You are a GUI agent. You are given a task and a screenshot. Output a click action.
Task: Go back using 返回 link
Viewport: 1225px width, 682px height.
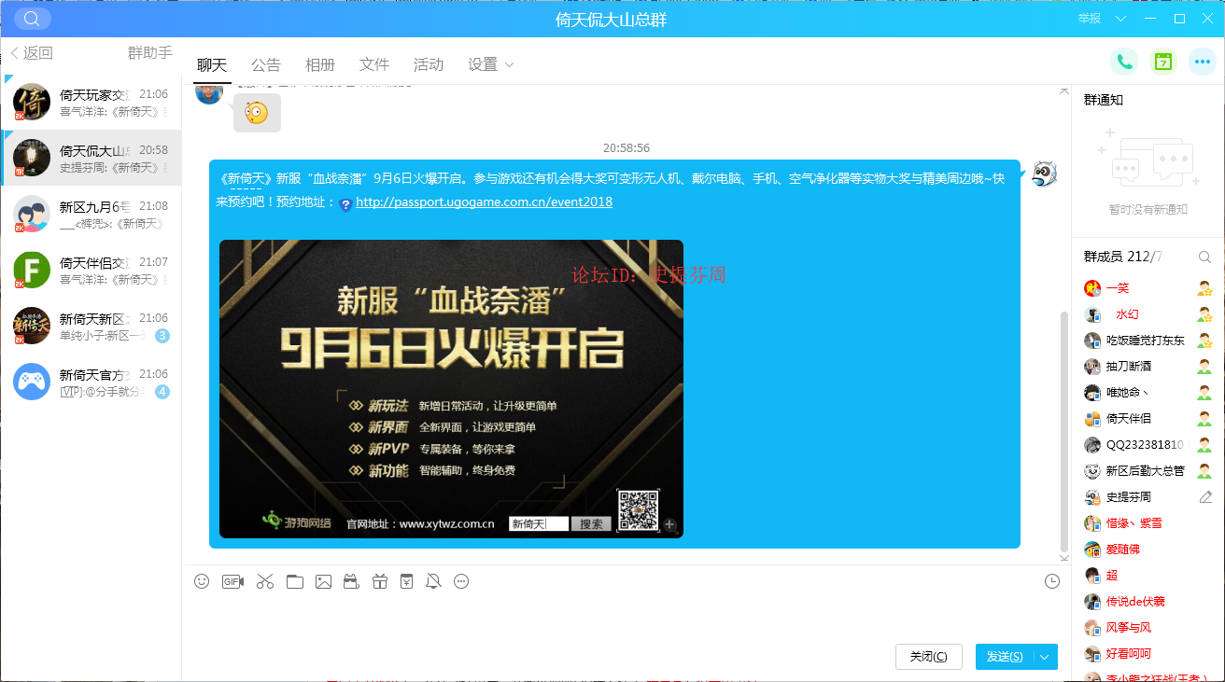coord(32,53)
